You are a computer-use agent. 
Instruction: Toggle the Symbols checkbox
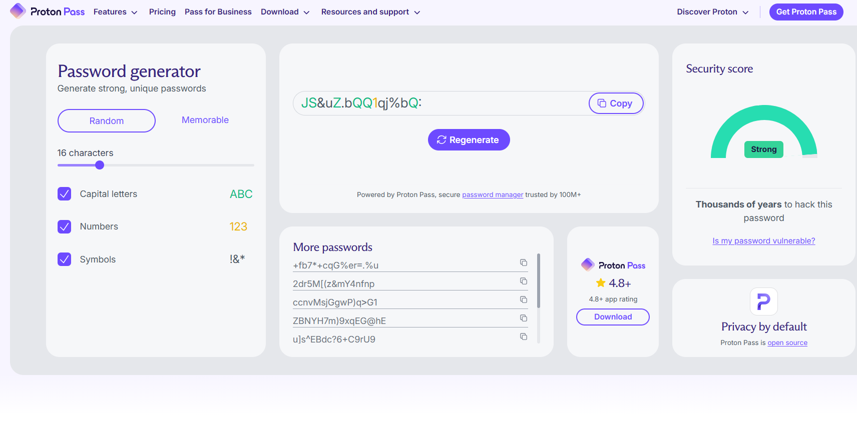coord(65,259)
